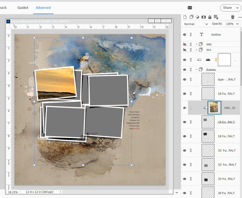Switch to Guided mode tab
242x198 pixels.
[23, 8]
